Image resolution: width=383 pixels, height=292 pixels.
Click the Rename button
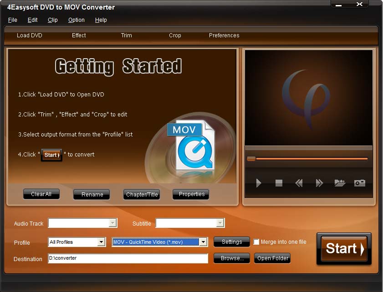[92, 194]
